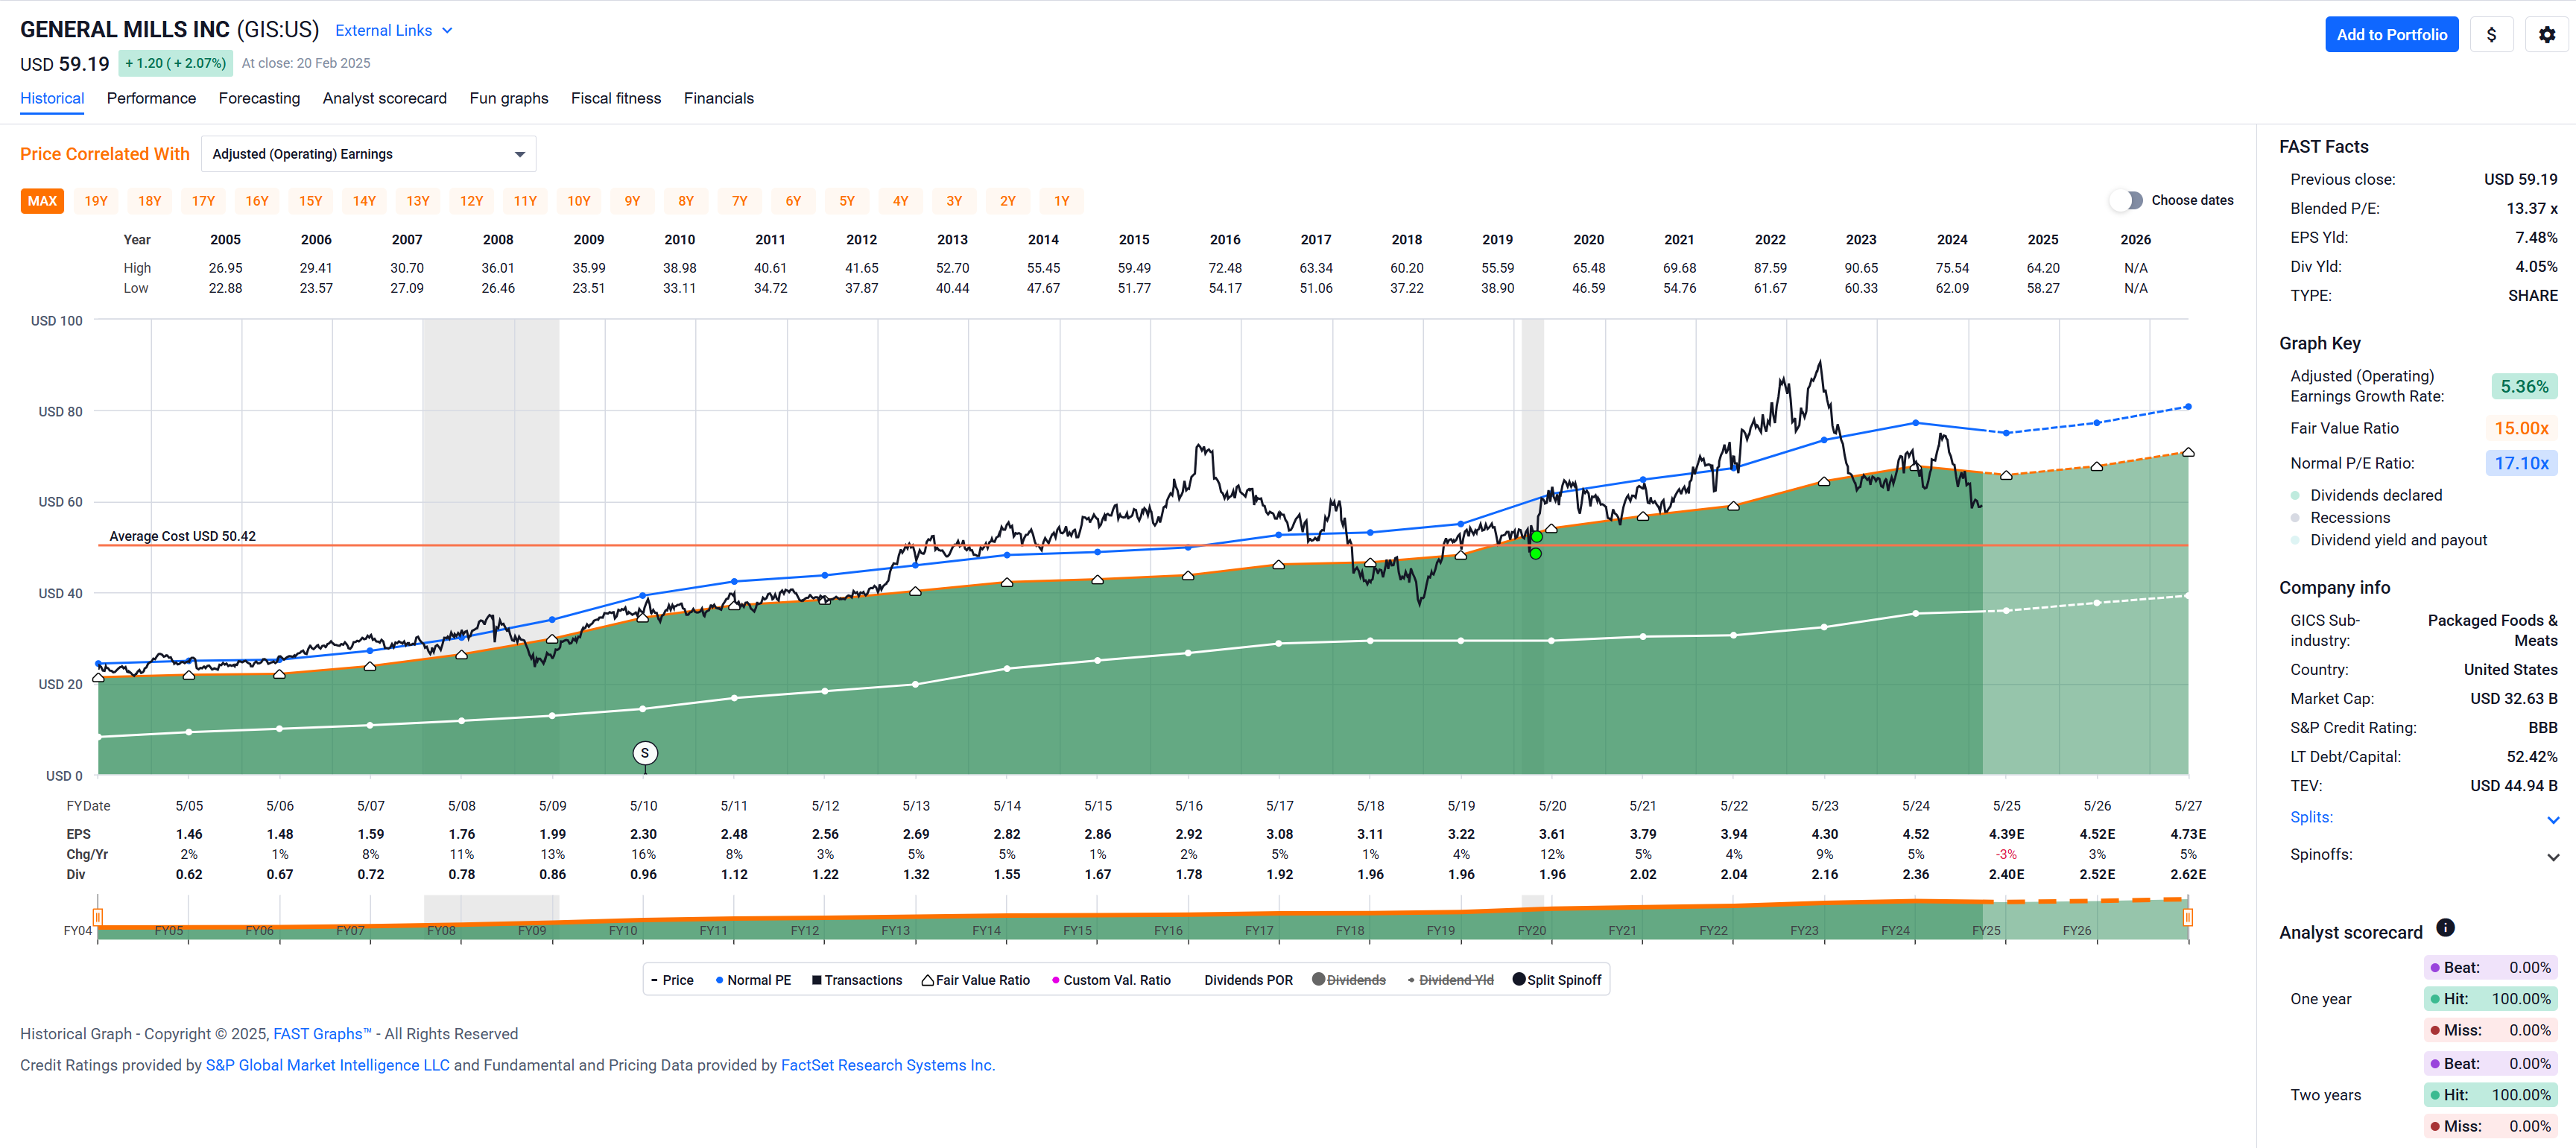Click the settings gear icon
The width and height of the screenshot is (2576, 1148).
pos(2546,34)
